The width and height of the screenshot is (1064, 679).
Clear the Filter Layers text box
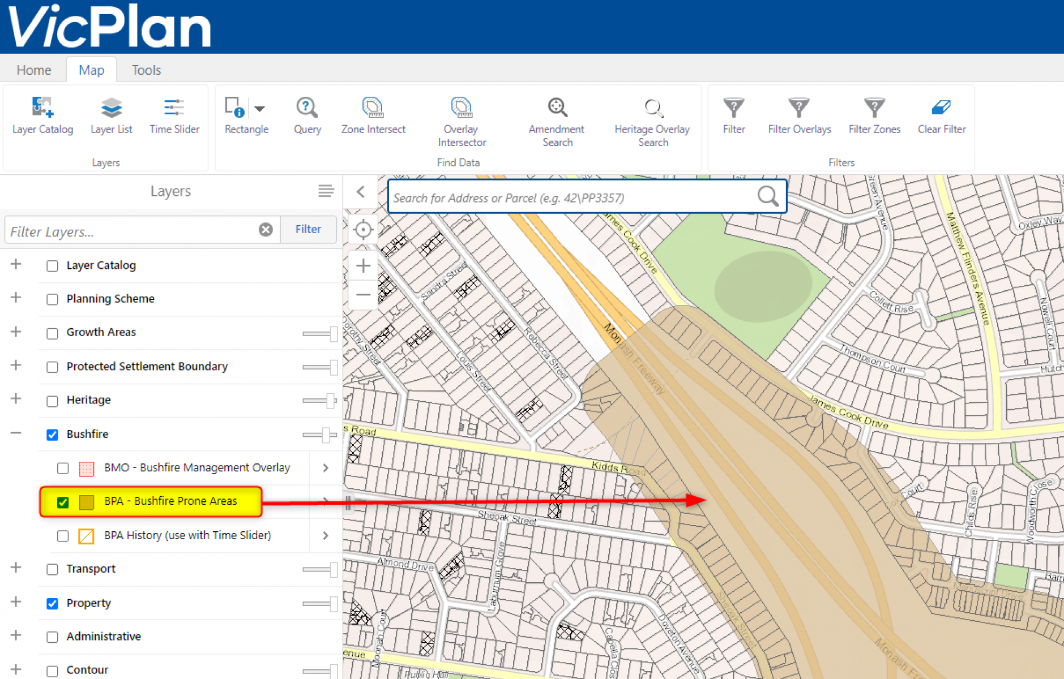266,229
